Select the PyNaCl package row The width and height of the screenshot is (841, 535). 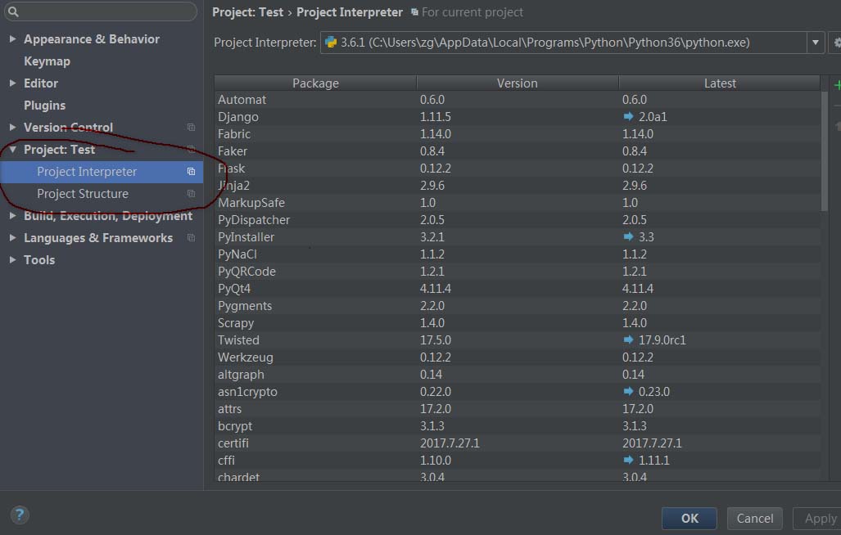coord(517,254)
